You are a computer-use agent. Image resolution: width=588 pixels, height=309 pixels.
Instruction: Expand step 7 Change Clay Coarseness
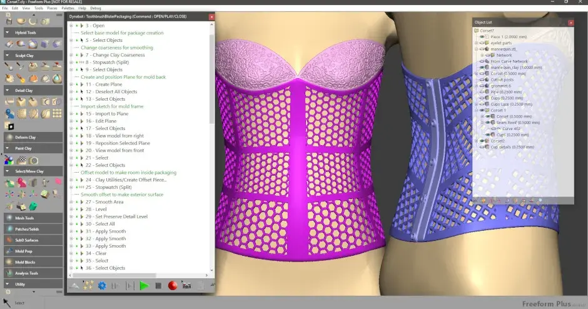click(x=71, y=55)
